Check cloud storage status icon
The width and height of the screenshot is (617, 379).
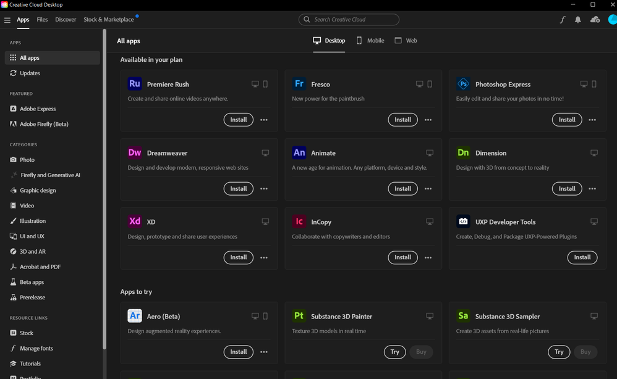(595, 19)
